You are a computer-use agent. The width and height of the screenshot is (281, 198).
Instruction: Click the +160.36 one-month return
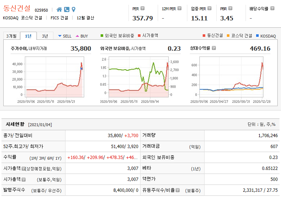click(76, 158)
